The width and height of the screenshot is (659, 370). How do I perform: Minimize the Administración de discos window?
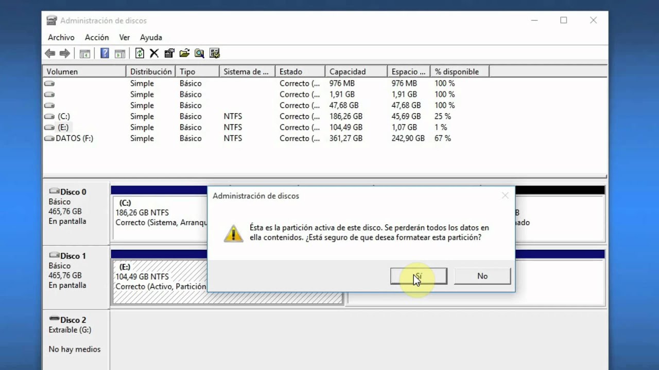pos(534,21)
